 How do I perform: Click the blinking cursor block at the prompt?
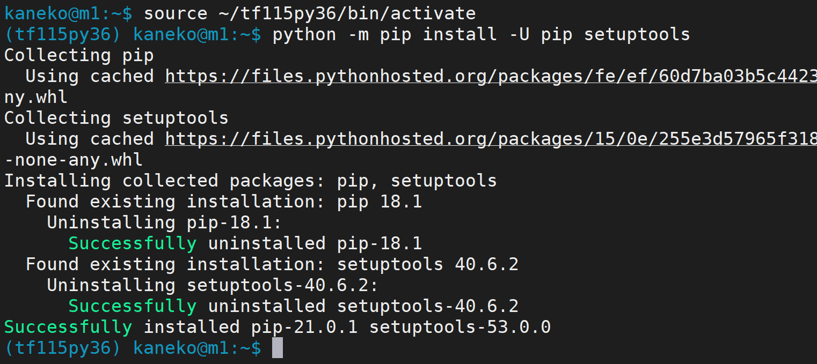pos(277,348)
